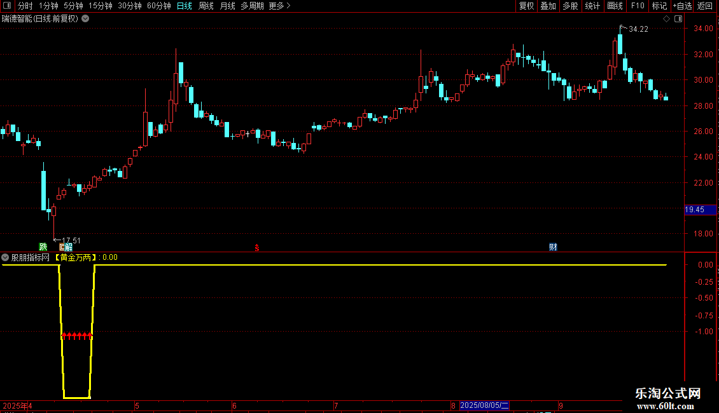The height and width of the screenshot is (413, 719).
Task: Open the 多股 multi-stock view
Action: click(571, 6)
